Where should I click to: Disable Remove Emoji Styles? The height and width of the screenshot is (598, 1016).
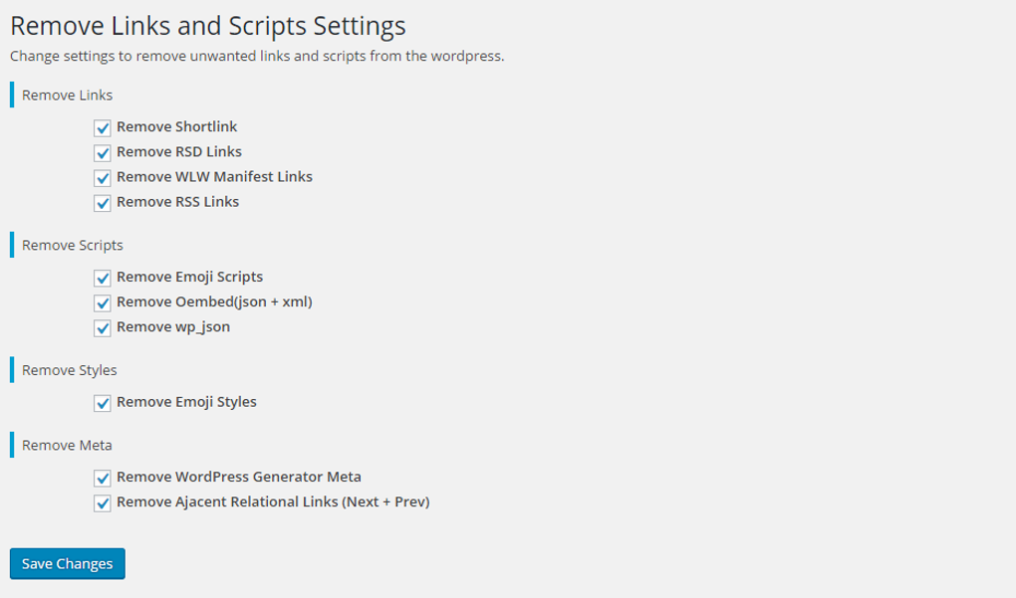102,403
